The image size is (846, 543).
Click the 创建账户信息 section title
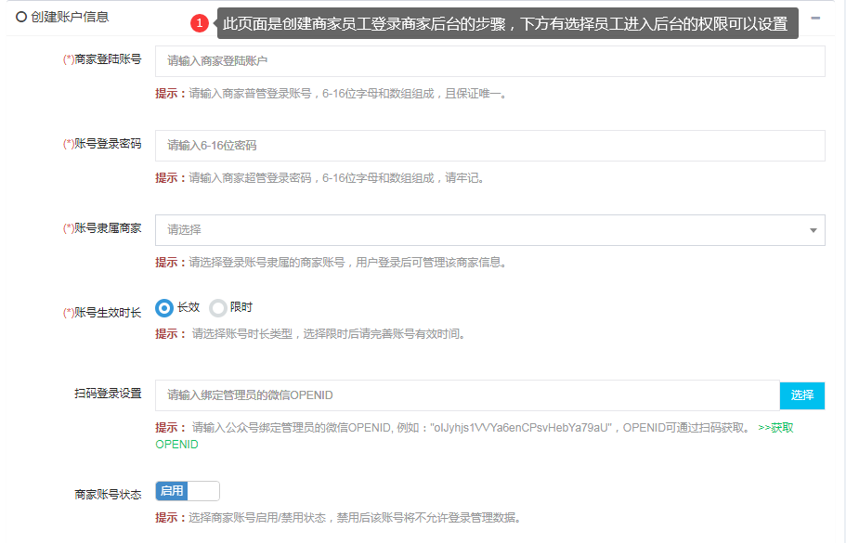pyautogui.click(x=70, y=17)
